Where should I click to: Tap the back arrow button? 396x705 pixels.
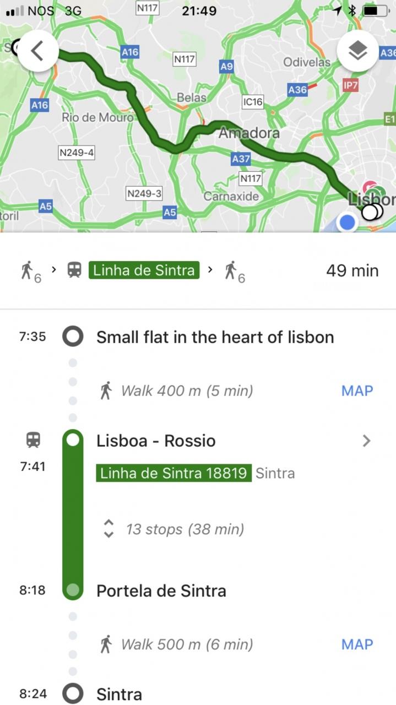coord(37,51)
